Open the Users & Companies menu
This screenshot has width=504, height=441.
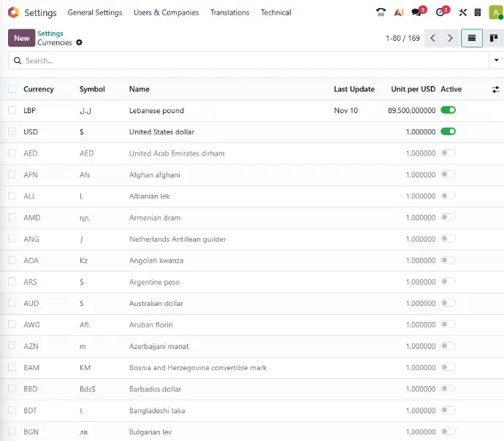tap(166, 12)
